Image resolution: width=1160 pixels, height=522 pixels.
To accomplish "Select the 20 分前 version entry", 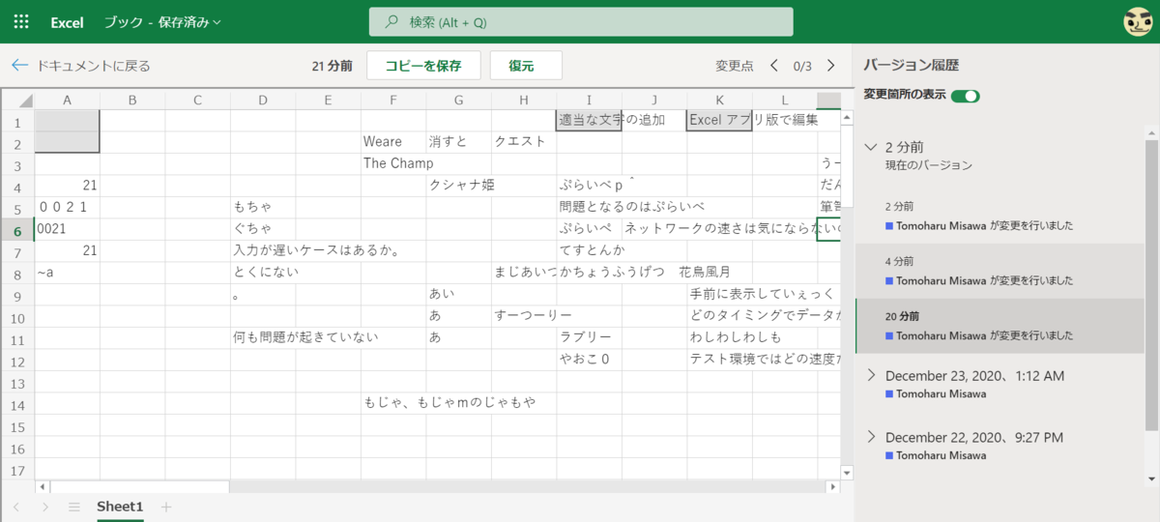I will click(x=1000, y=326).
